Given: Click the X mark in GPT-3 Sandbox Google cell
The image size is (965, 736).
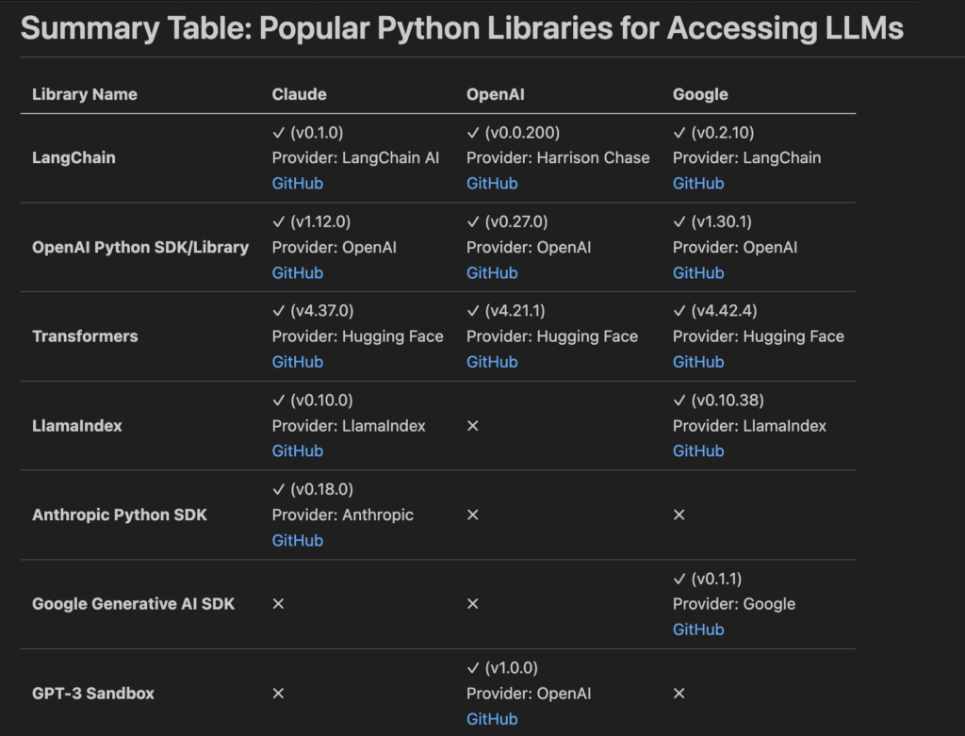Looking at the screenshot, I should (x=679, y=694).
